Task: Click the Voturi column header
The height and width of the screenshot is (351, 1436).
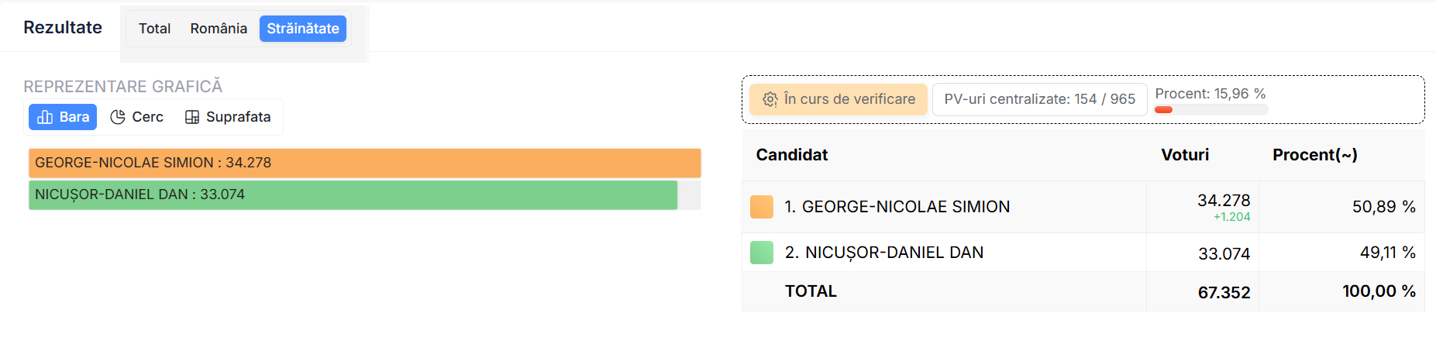Action: tap(1184, 155)
